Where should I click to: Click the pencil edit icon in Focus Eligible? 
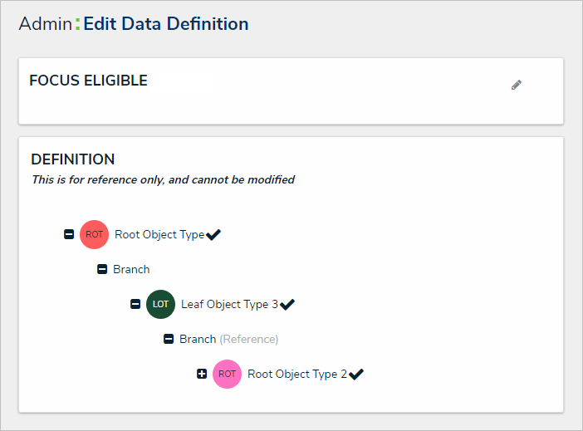pos(517,85)
